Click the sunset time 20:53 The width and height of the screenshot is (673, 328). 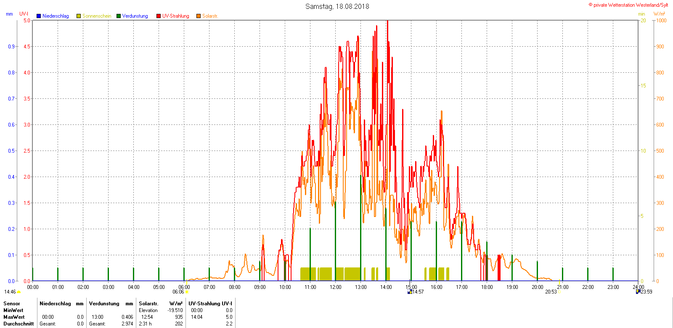pos(551,292)
